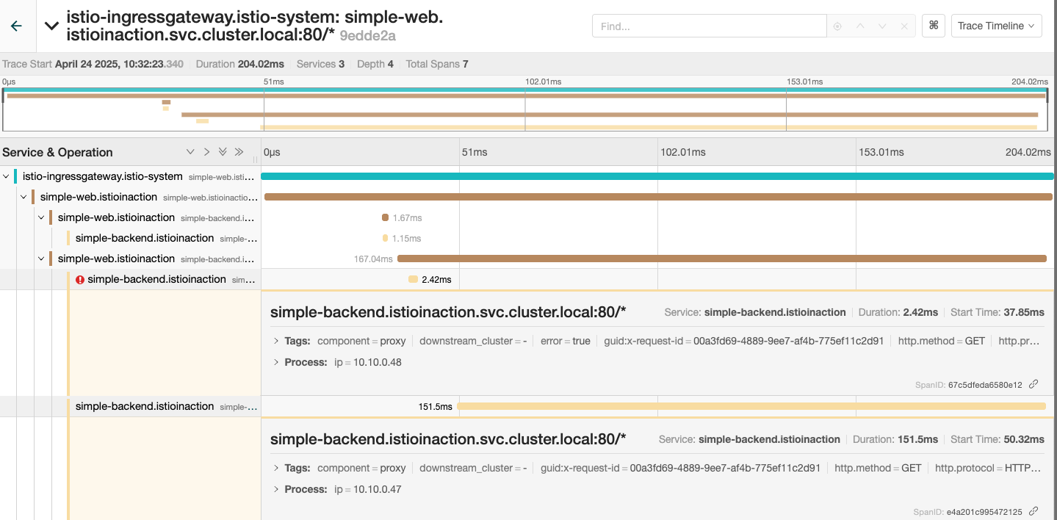Open keyboard shortcuts command button
This screenshot has height=520, width=1057.
tap(934, 26)
